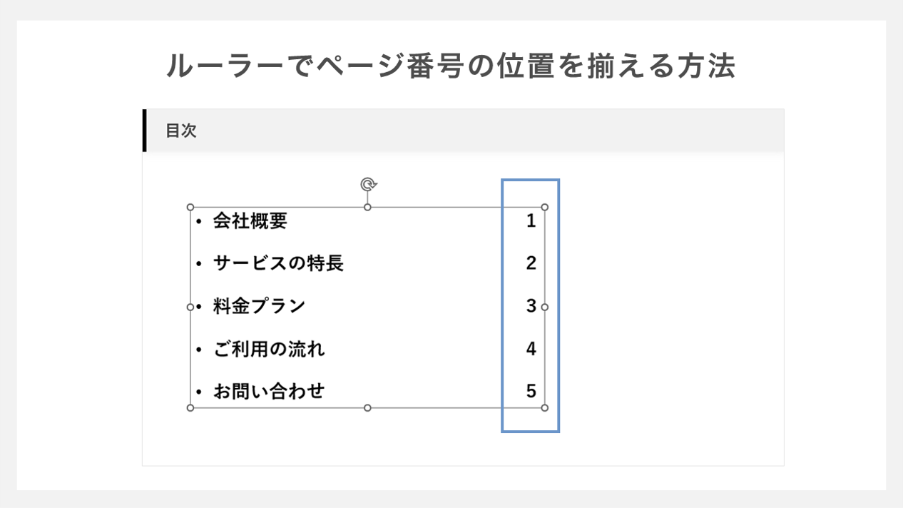The width and height of the screenshot is (903, 508).
Task: Click the ご利用の流れ bullet text
Action: coord(269,349)
